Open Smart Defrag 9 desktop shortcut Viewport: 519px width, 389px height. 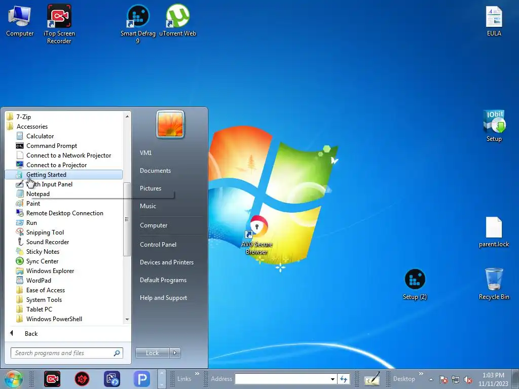[x=138, y=24]
